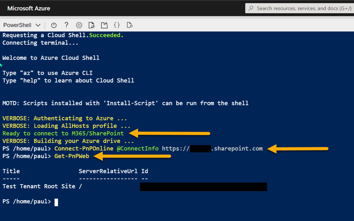Click the terminal cursor at the last prompt
This screenshot has height=221, width=354.
tap(56, 202)
